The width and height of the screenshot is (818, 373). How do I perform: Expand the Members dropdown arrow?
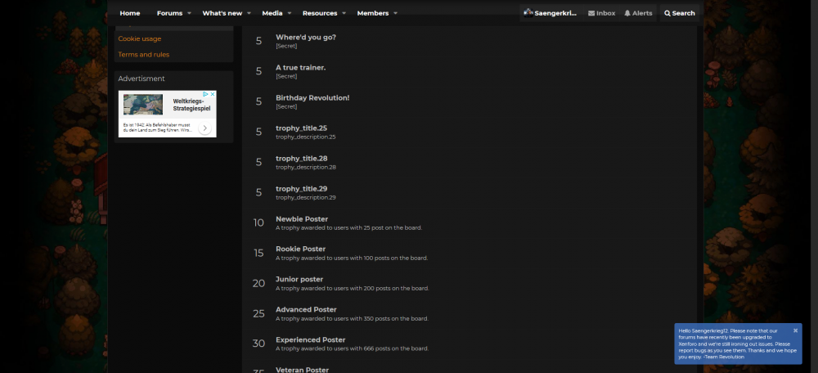point(395,13)
